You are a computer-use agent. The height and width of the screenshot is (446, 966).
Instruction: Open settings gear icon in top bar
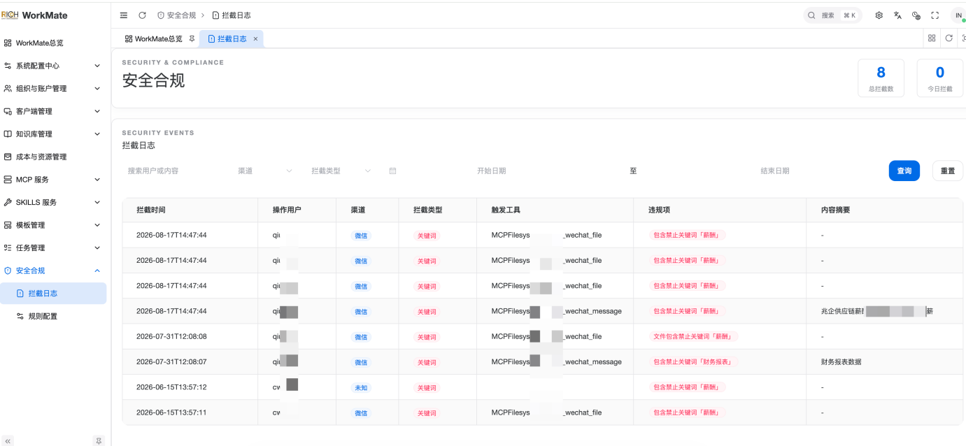point(879,15)
